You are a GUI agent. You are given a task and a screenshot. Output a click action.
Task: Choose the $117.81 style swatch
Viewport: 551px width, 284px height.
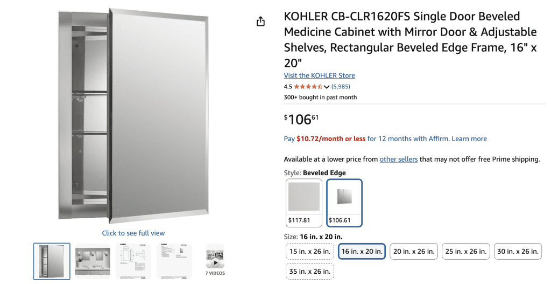(304, 203)
